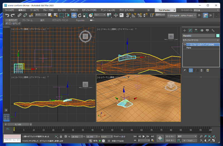Screen dimensions: 223x146
Task: Click the ViewCube in the perspective viewport
Action: 171,85
